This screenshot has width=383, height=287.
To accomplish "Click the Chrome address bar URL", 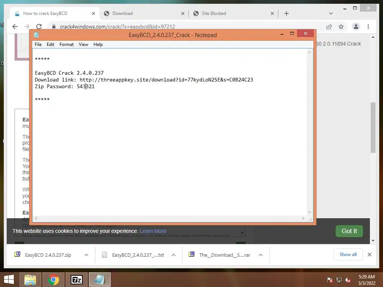I will pos(117,27).
